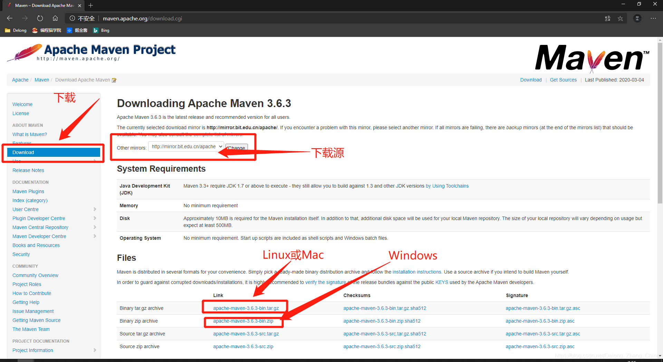This screenshot has width=663, height=362.
Task: Click the Maven logo on the right
Action: 592,58
